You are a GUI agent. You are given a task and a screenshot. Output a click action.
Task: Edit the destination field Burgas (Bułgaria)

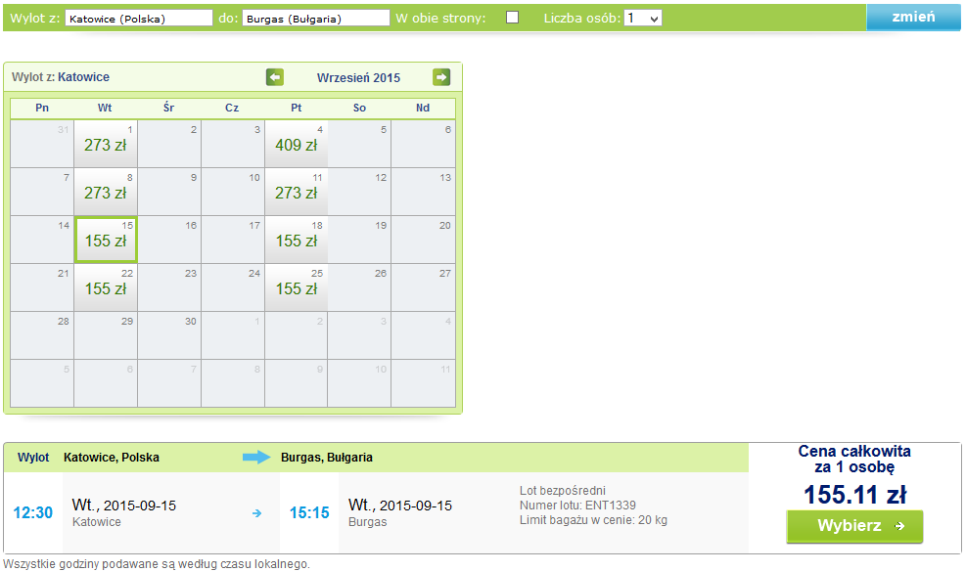[x=316, y=19]
